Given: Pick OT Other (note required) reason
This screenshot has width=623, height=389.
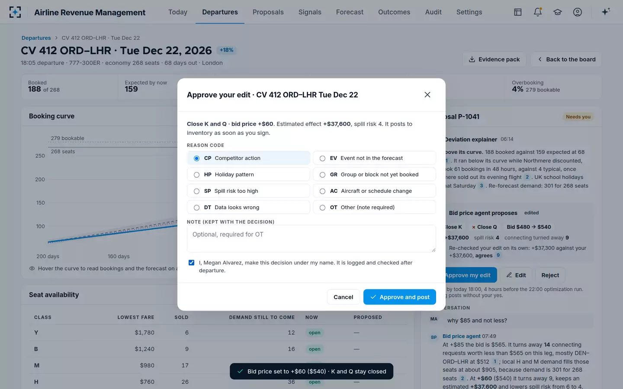Looking at the screenshot, I should tap(374, 207).
